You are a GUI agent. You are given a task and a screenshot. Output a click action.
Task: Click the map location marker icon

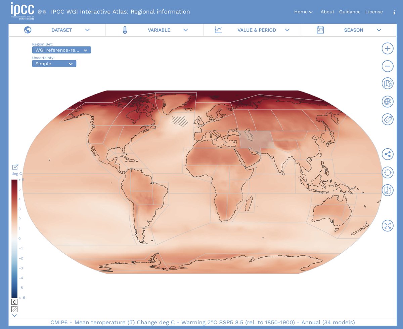click(388, 83)
